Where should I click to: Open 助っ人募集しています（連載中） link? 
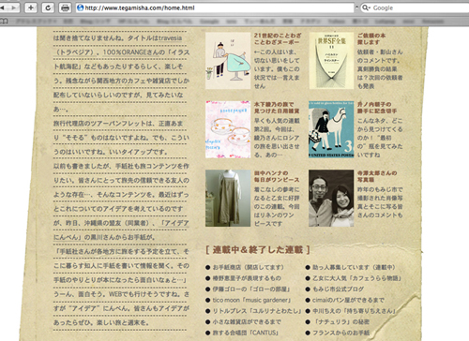tap(354, 267)
